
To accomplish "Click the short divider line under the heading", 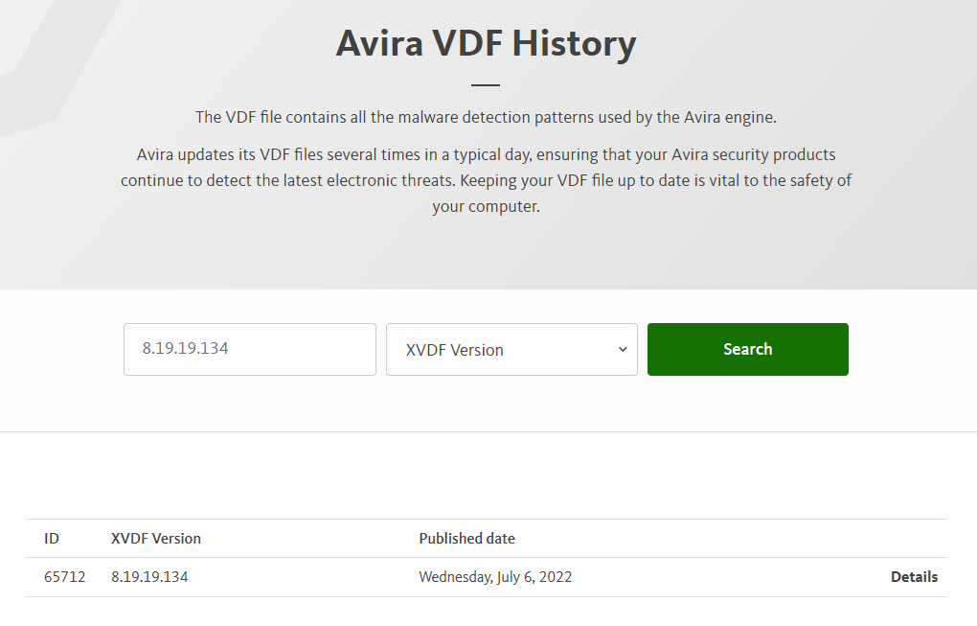I will [486, 86].
